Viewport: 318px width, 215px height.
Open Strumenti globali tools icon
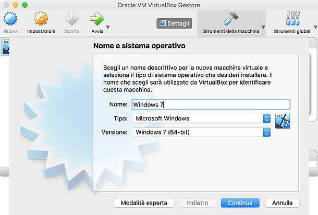(292, 19)
